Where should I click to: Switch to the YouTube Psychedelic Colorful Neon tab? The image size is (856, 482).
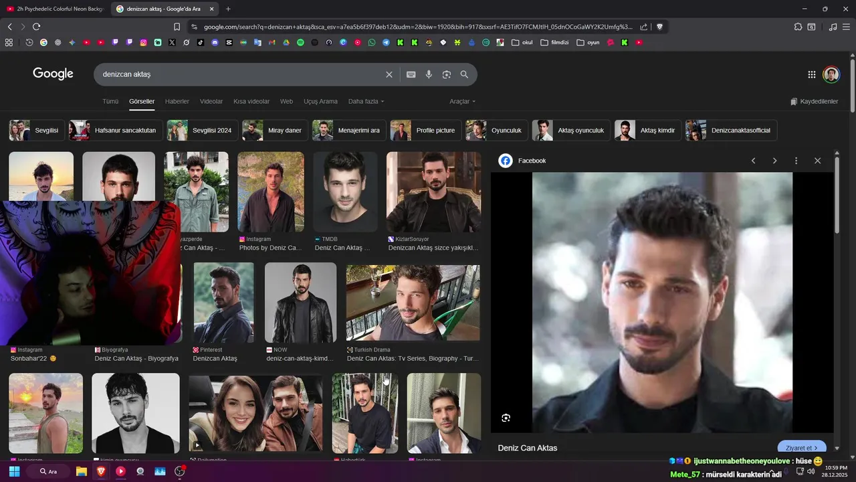click(56, 9)
